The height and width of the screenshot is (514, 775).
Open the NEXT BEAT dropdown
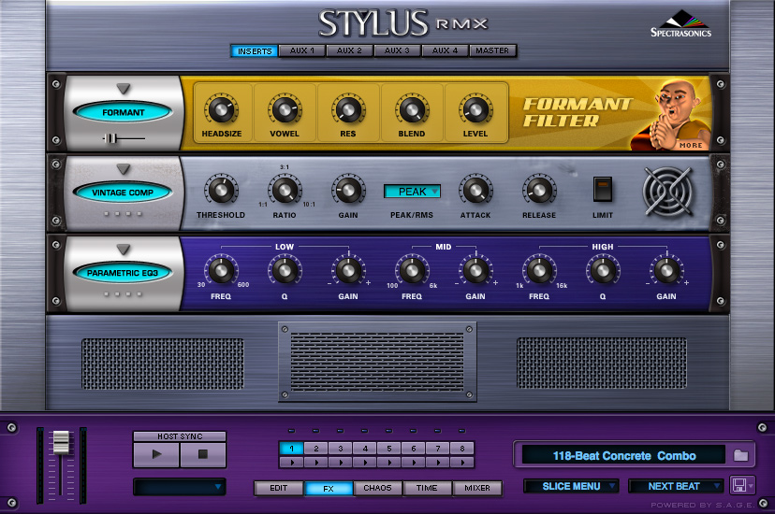click(676, 486)
